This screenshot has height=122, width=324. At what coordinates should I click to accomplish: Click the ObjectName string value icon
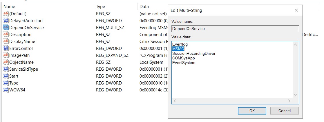tap(6, 62)
